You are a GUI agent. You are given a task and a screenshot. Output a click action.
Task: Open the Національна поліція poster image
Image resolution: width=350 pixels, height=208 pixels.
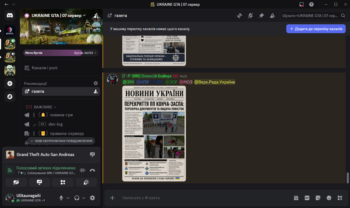(x=154, y=51)
